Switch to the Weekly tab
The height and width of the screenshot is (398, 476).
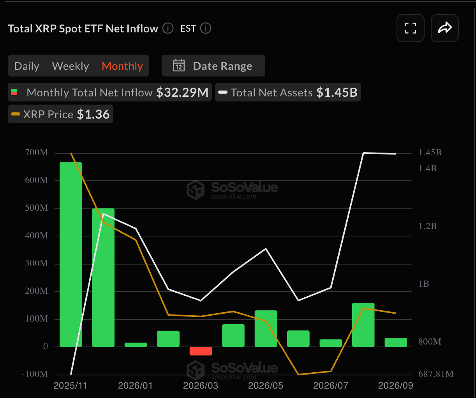coord(71,66)
